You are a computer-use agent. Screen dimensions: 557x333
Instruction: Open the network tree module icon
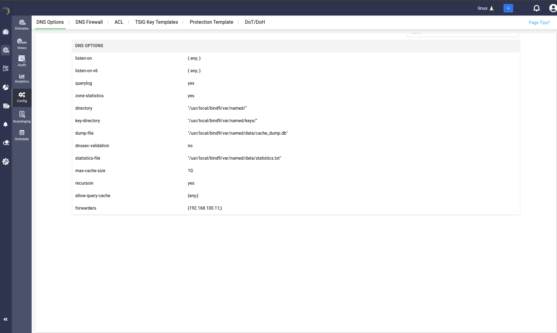point(6,69)
